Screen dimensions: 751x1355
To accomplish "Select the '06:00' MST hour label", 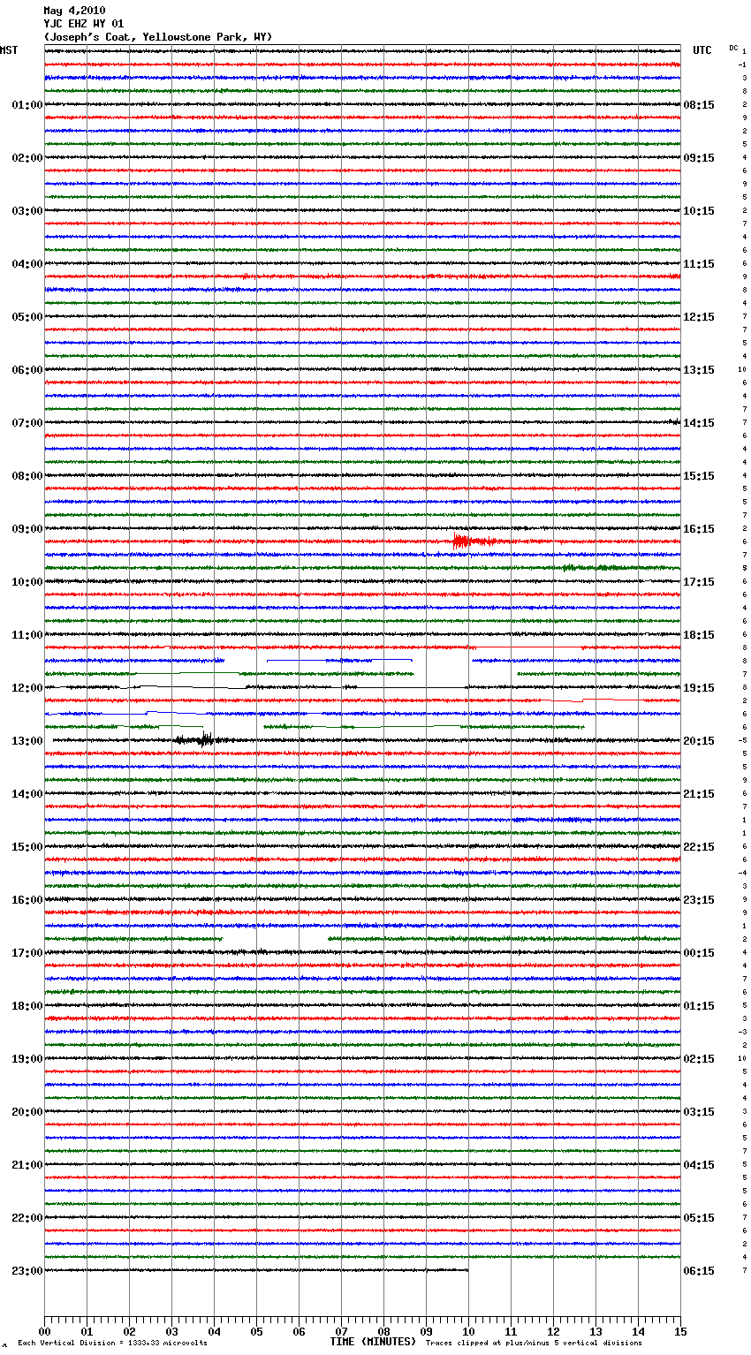I will coord(27,370).
